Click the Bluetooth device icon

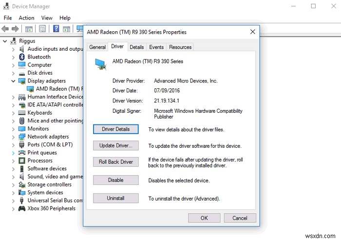point(22,57)
